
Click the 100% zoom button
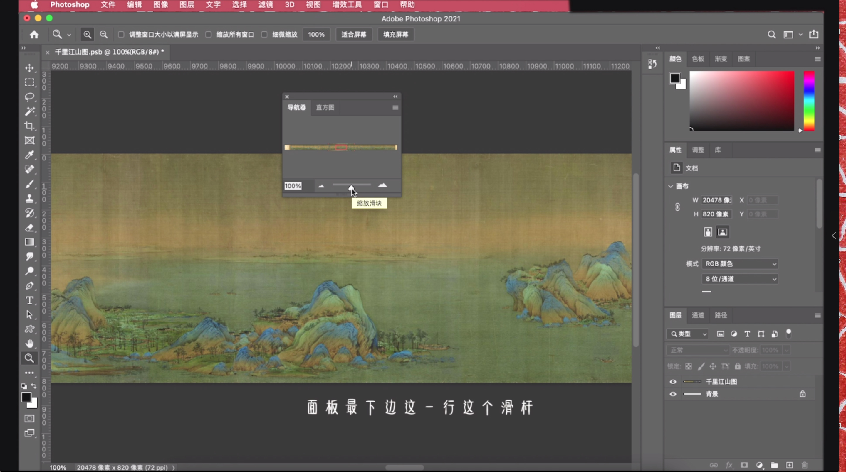pyautogui.click(x=316, y=34)
